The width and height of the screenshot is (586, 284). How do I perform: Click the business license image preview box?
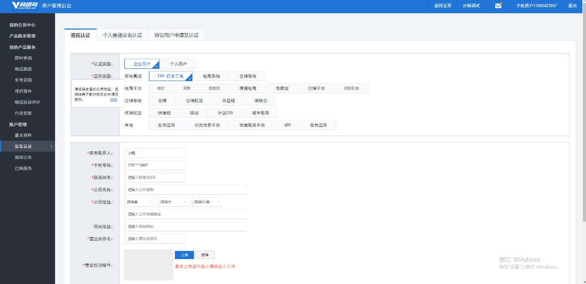[148, 265]
